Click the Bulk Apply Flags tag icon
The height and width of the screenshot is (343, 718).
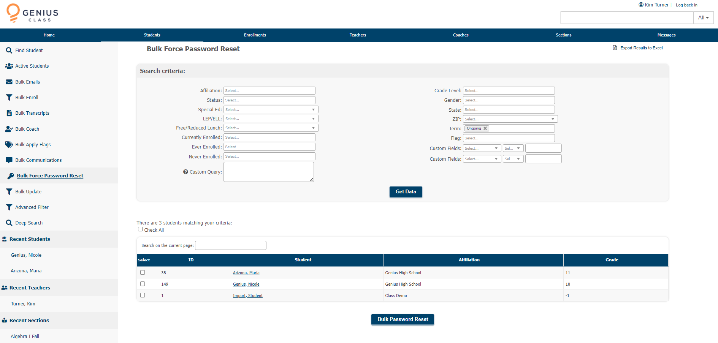9,144
